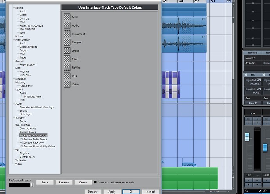Mute the R77 mixer channel
270x194 pixels.
pos(248,119)
